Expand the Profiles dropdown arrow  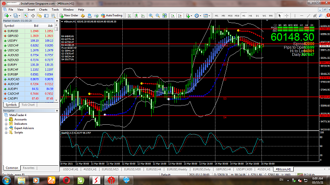point(19,16)
